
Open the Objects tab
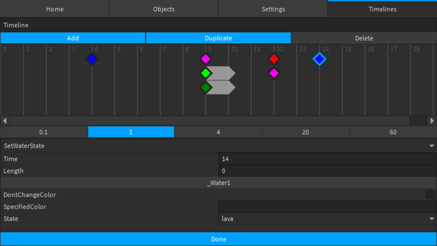tap(164, 9)
